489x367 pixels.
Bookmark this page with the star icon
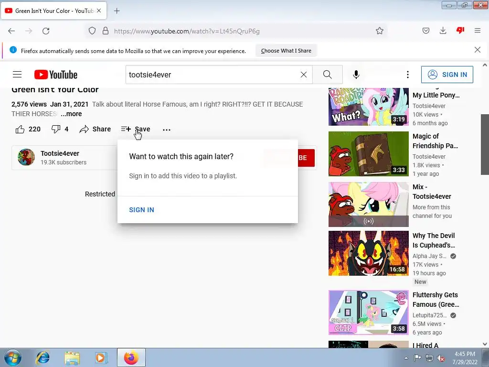pyautogui.click(x=380, y=31)
